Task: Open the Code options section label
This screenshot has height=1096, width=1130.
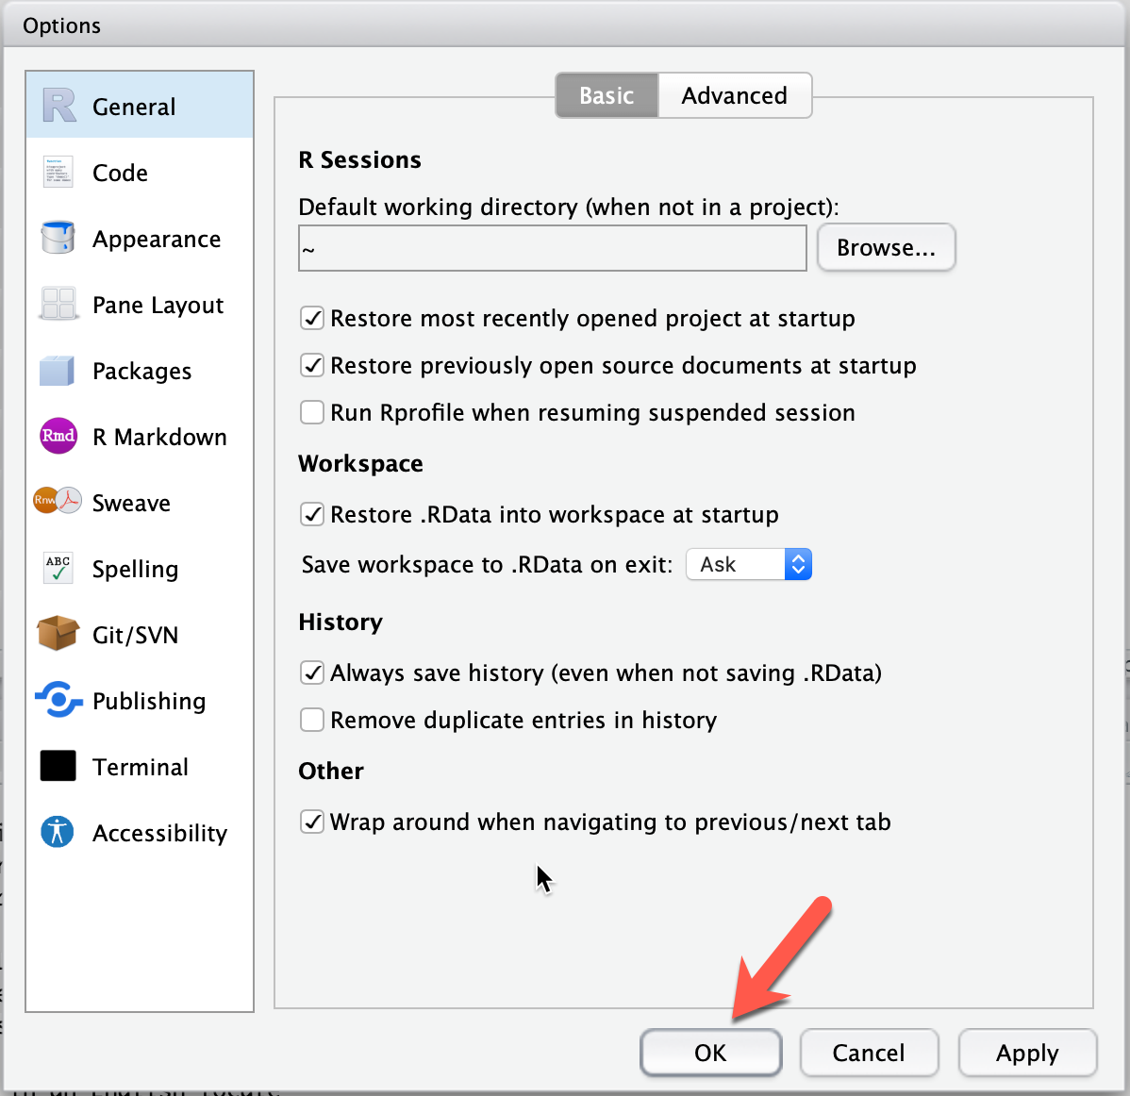Action: coord(121,173)
